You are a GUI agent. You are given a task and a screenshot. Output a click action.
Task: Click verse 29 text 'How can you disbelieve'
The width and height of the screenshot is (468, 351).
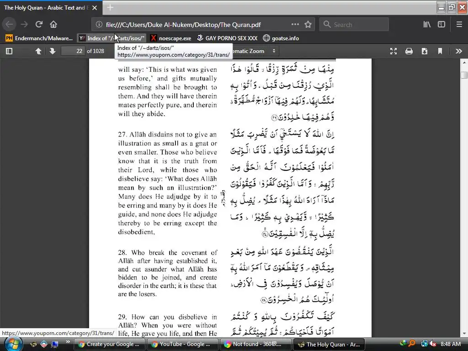click(x=167, y=325)
